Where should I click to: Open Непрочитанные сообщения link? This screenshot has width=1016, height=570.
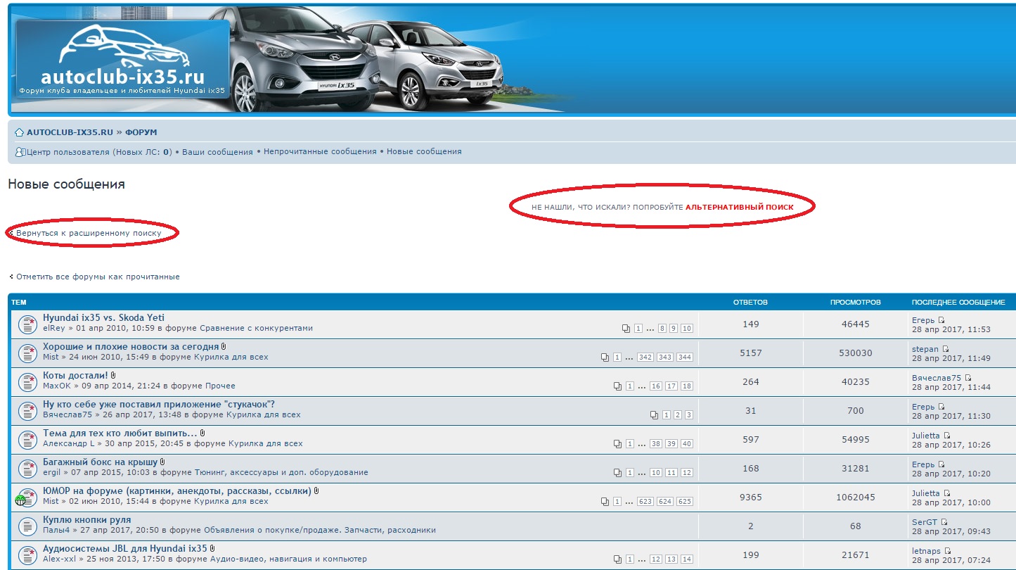(320, 151)
